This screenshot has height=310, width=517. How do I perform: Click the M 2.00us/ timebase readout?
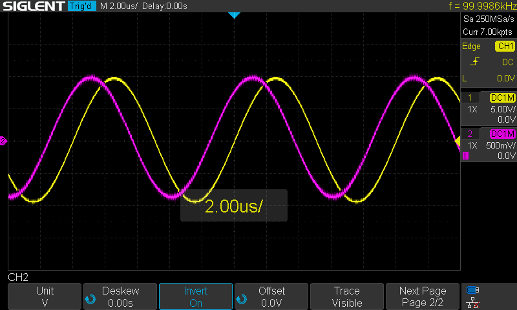coord(119,6)
